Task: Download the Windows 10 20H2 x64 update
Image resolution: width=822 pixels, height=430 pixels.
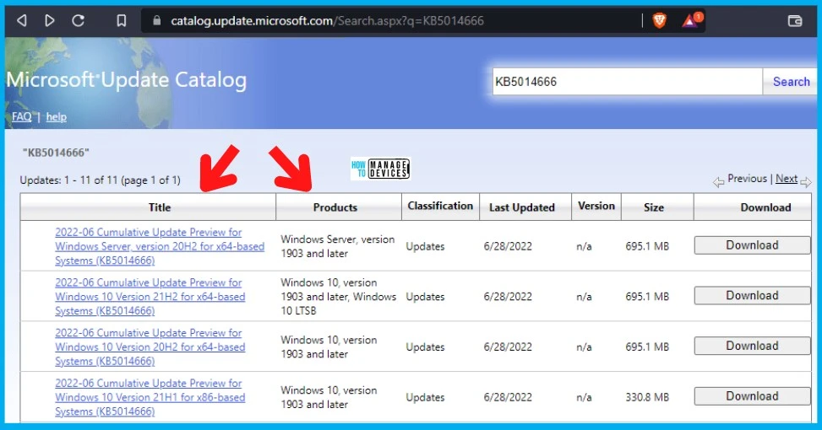Action: [x=752, y=346]
